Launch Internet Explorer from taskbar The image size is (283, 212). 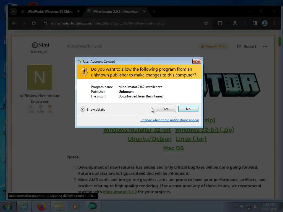point(24,206)
